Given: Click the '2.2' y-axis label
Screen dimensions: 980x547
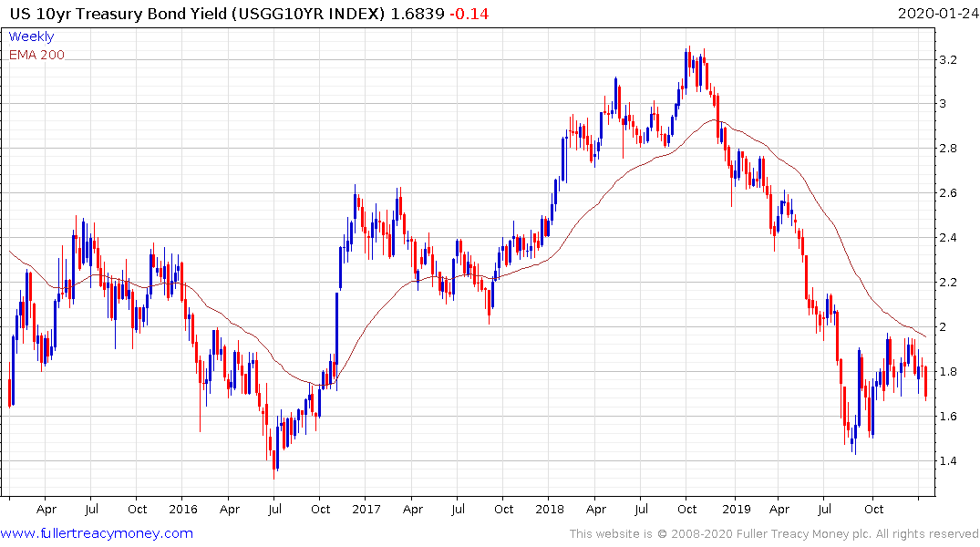Looking at the screenshot, I should click(948, 283).
